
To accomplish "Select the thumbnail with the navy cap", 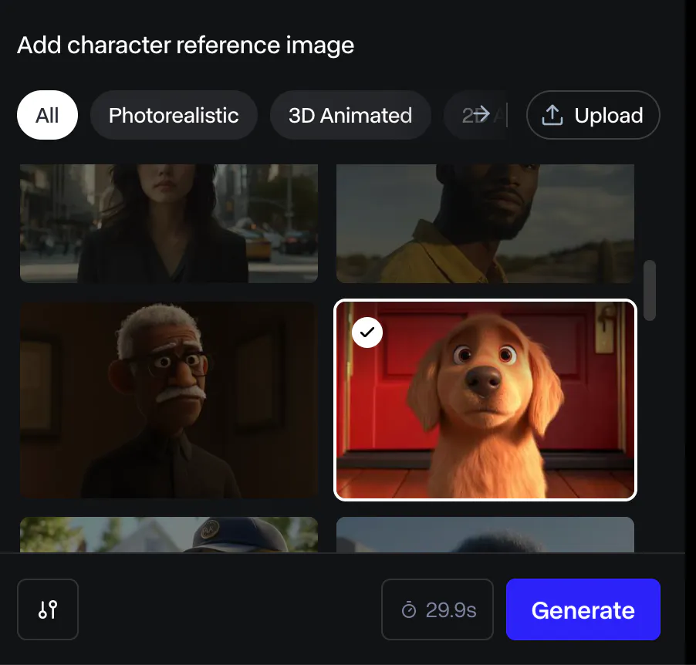I will [169, 535].
